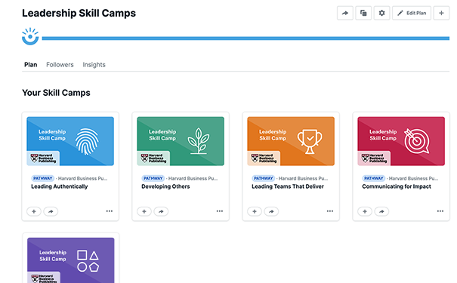The width and height of the screenshot is (457, 283).
Task: Click the plus button in header
Action: 441,13
